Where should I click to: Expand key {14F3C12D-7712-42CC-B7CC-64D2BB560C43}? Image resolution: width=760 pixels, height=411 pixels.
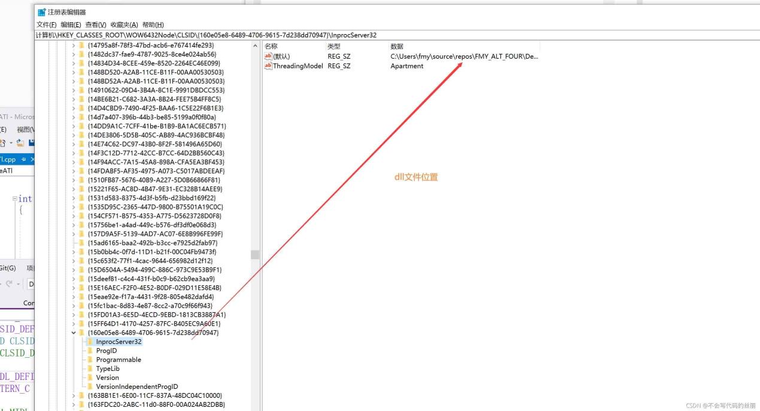[74, 153]
